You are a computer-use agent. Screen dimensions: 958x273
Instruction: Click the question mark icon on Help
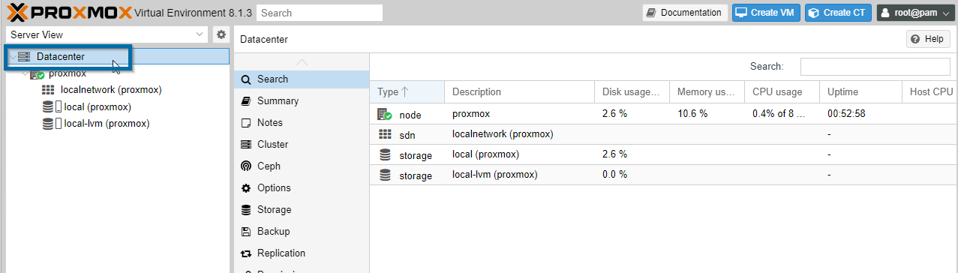(x=915, y=39)
